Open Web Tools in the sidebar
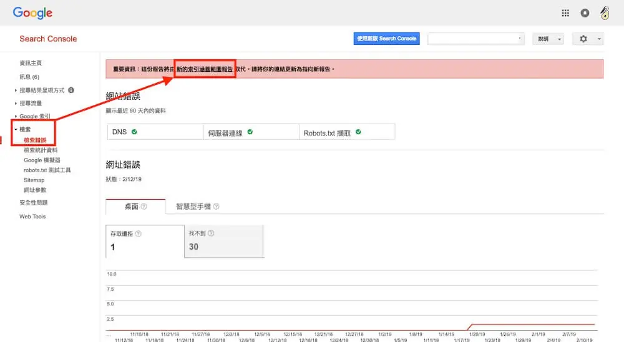The image size is (624, 342). [x=32, y=217]
